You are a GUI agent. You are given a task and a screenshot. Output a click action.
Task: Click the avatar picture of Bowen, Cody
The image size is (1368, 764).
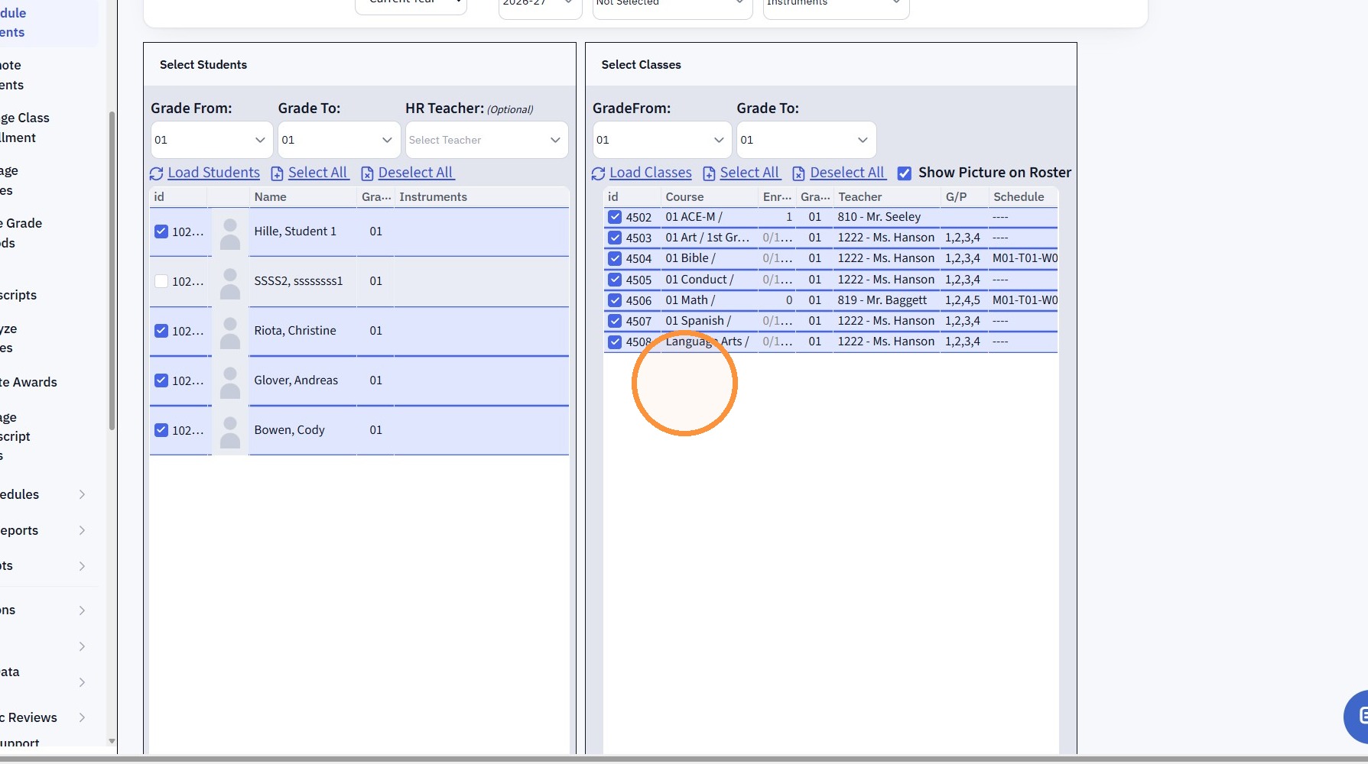(230, 431)
